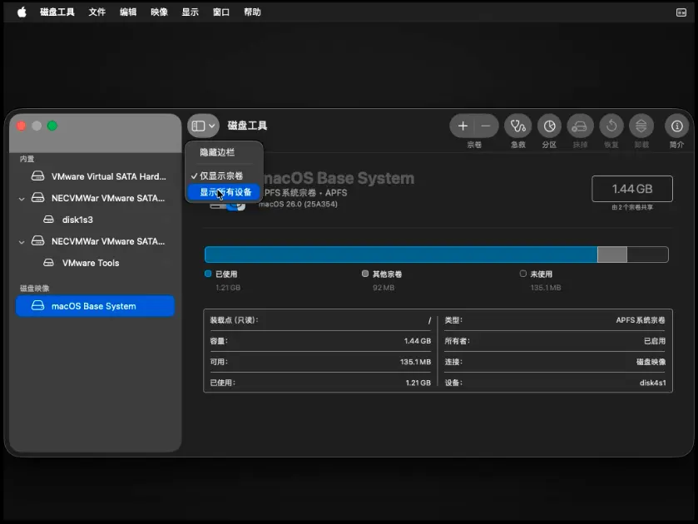
Task: Click the disk4s1 device value
Action: [652, 383]
